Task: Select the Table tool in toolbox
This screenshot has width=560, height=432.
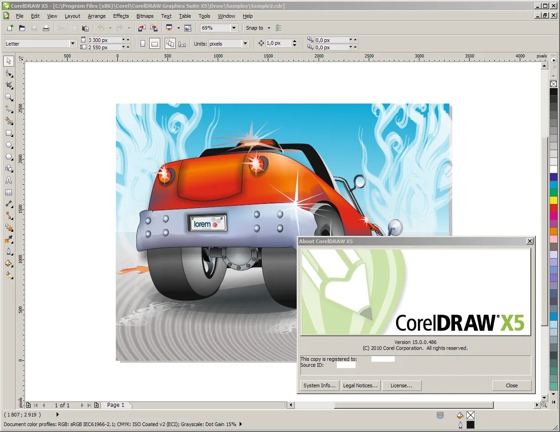Action: click(9, 193)
